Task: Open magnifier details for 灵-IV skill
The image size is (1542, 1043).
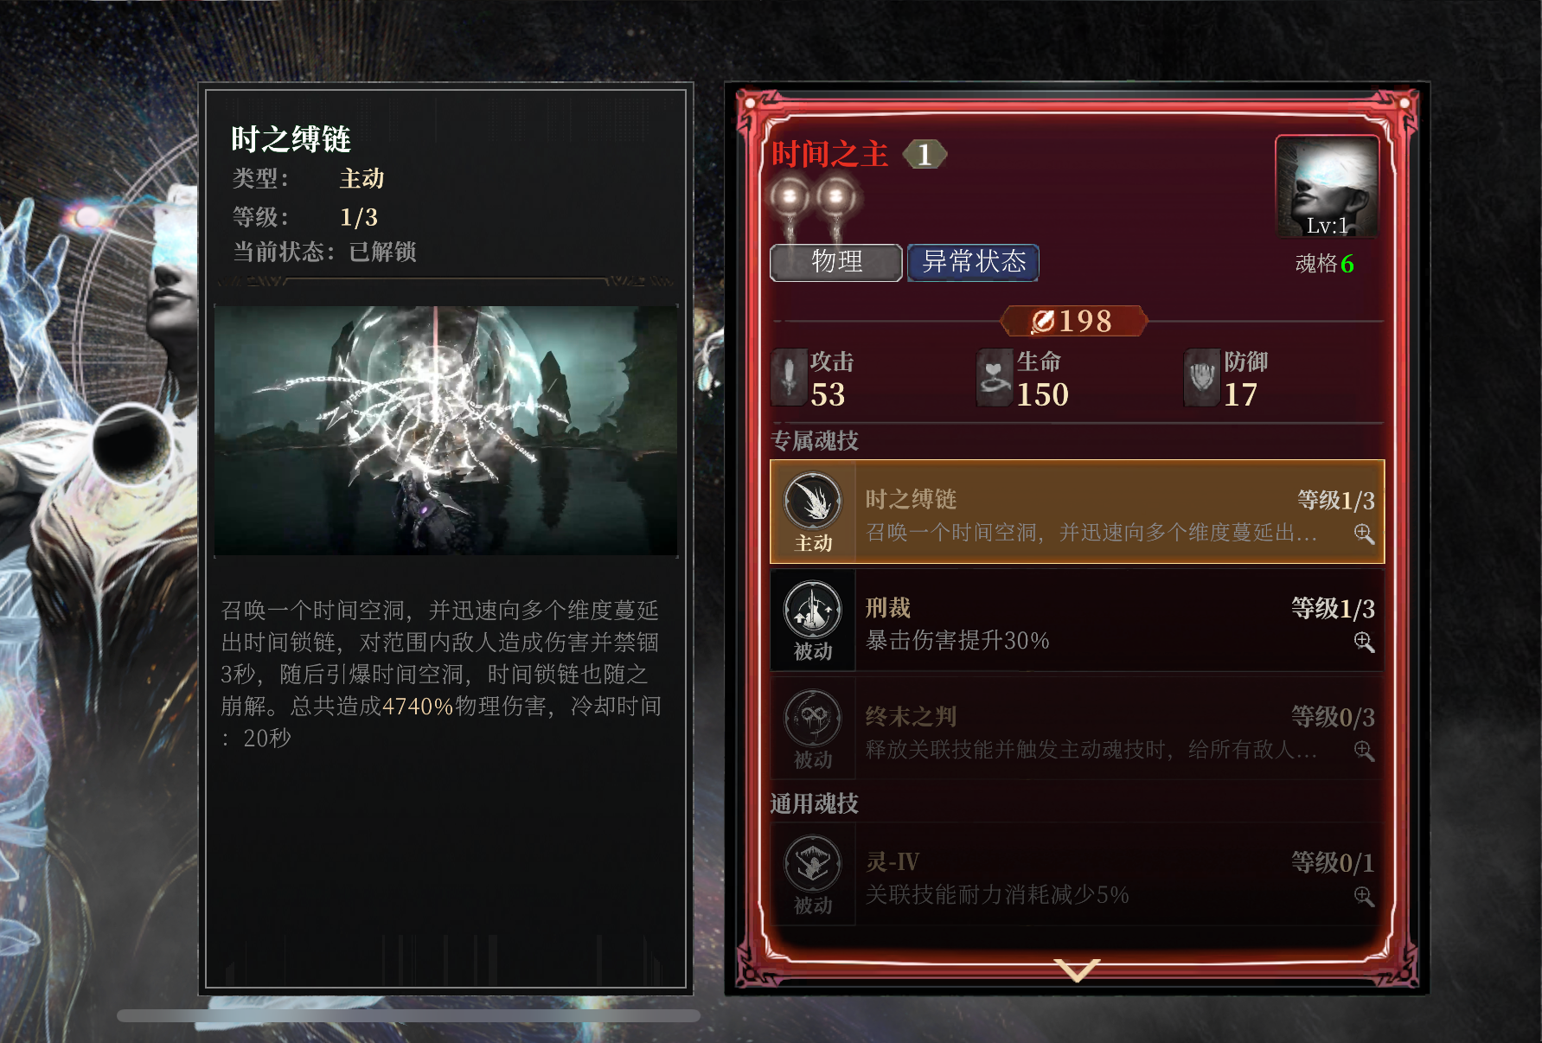Action: tap(1364, 896)
